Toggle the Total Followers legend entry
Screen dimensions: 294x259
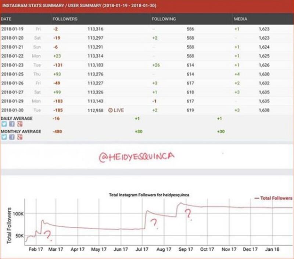(x=273, y=198)
